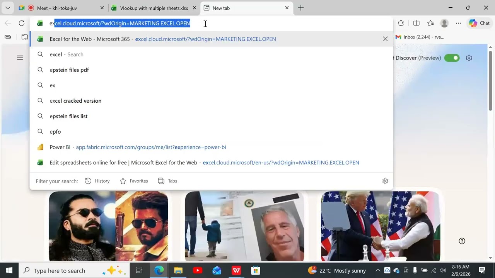The width and height of the screenshot is (495, 278).
Task: Open address bar search settings gear
Action: [385, 181]
